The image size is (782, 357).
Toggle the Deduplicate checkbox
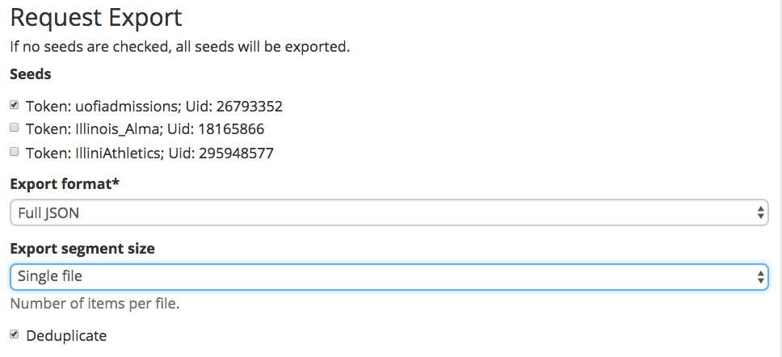[x=14, y=334]
